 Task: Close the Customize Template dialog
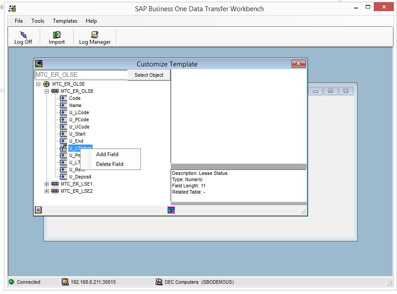[x=298, y=64]
